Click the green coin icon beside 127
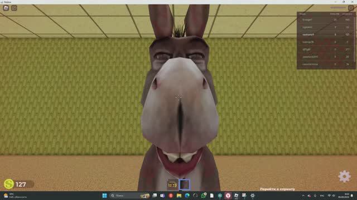 [x=9, y=184]
